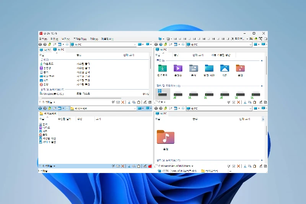This screenshot has width=306, height=204.
Task: Click red X delete icon in Libraries pane
Action: [x=123, y=166]
